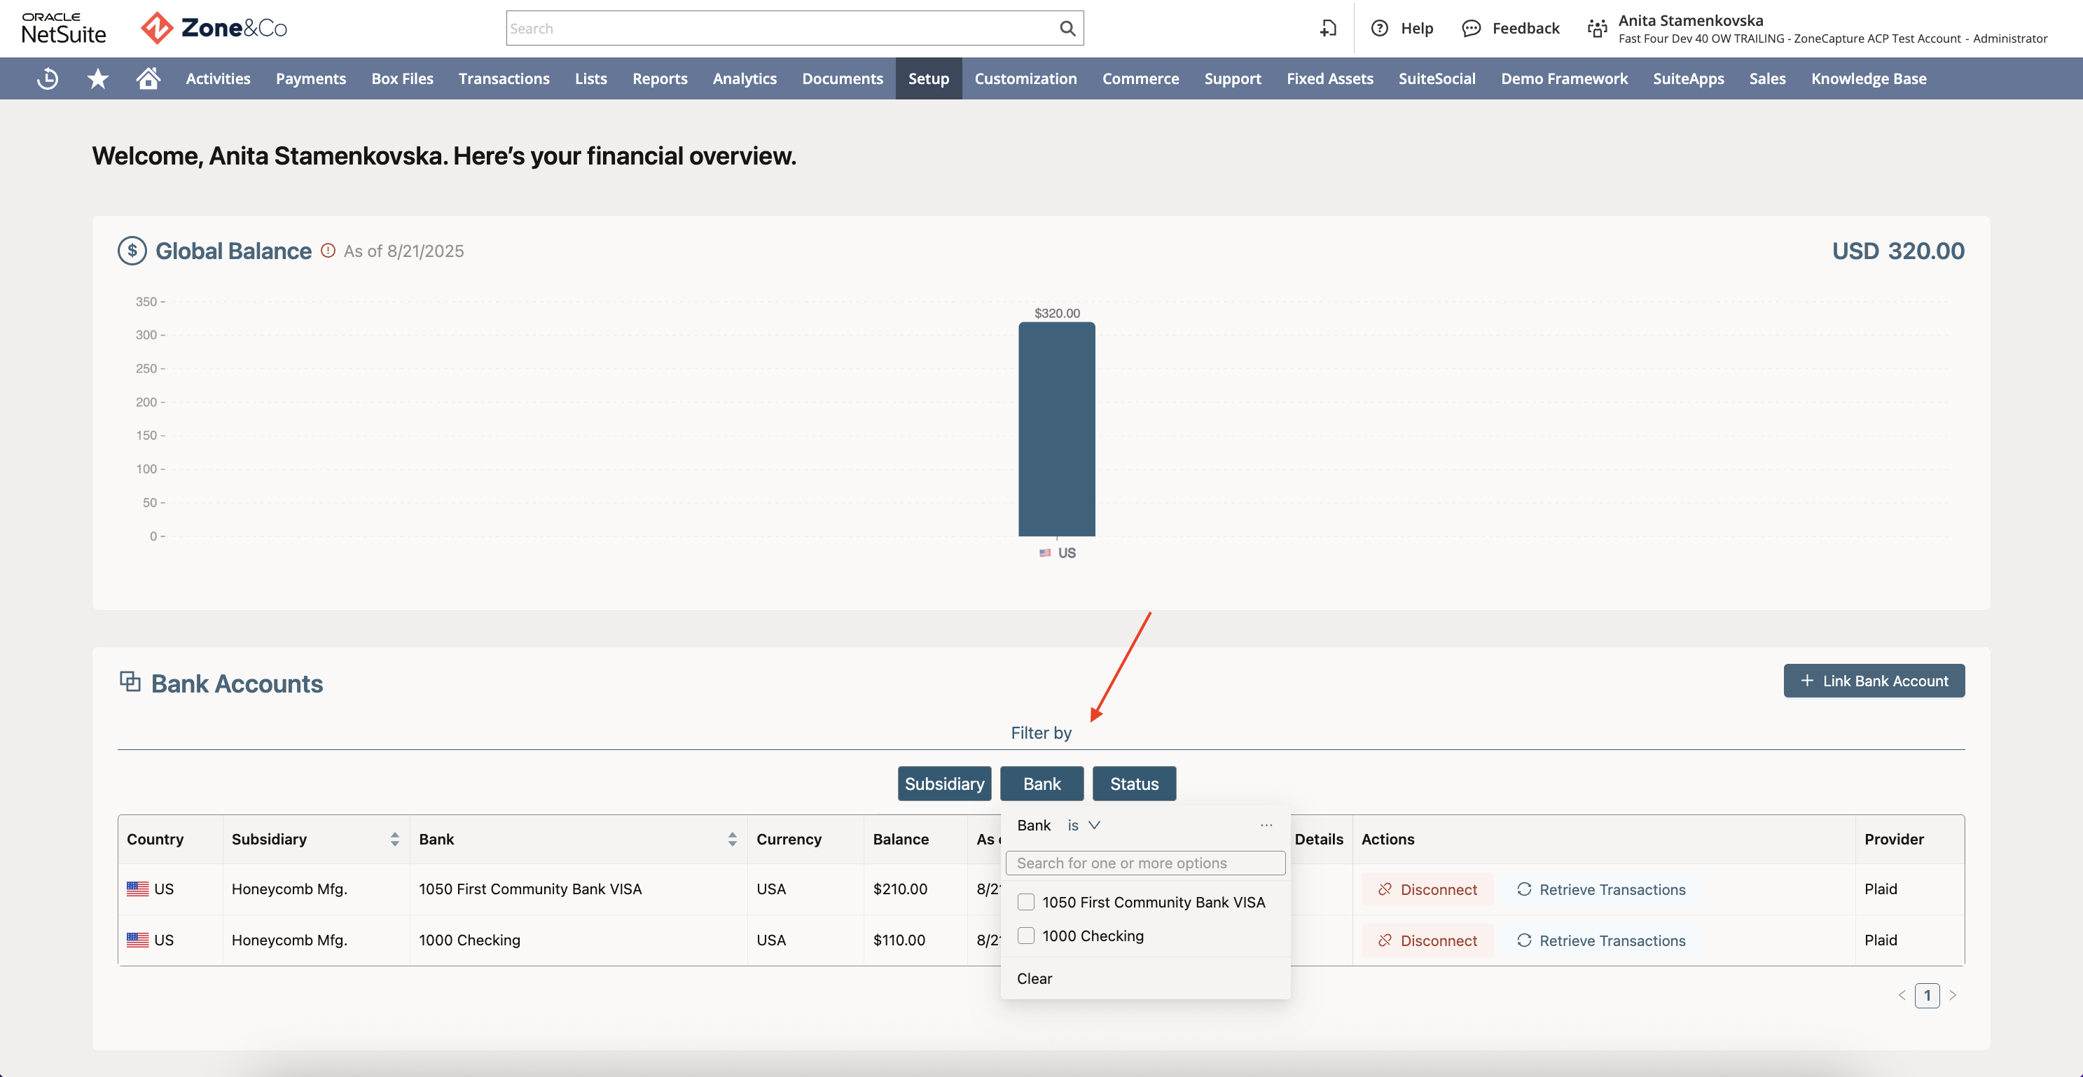Open the three-dots menu in Bank filter

(x=1266, y=826)
